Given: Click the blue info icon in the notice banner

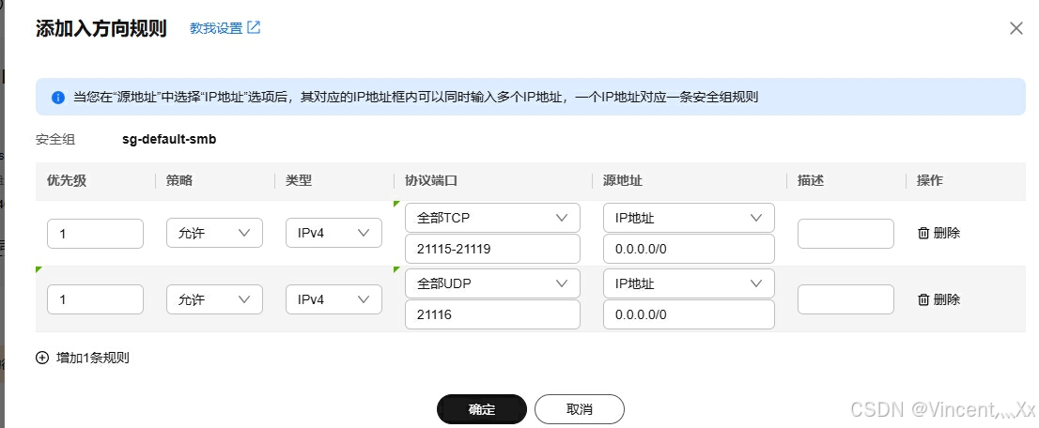Looking at the screenshot, I should tap(58, 97).
